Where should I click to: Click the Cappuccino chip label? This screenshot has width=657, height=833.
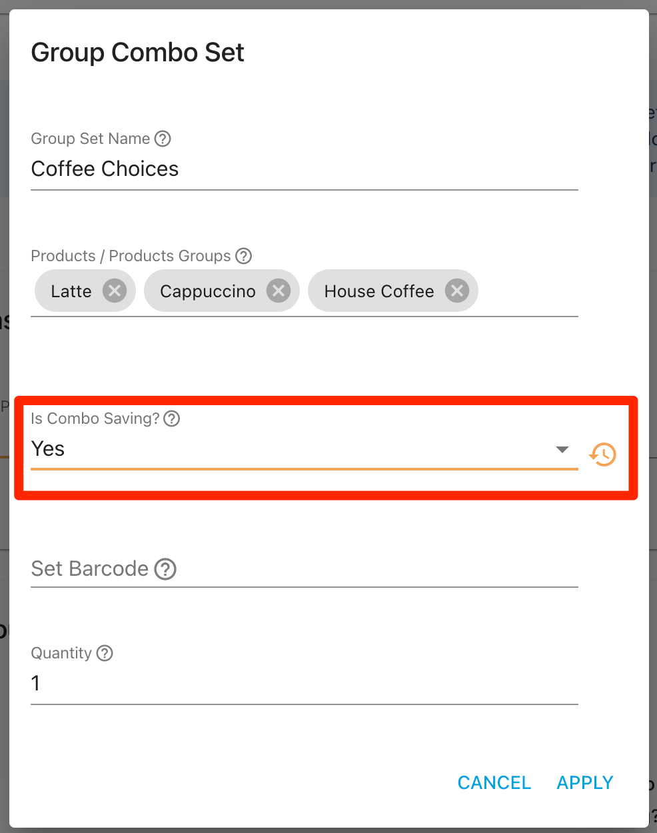point(207,291)
